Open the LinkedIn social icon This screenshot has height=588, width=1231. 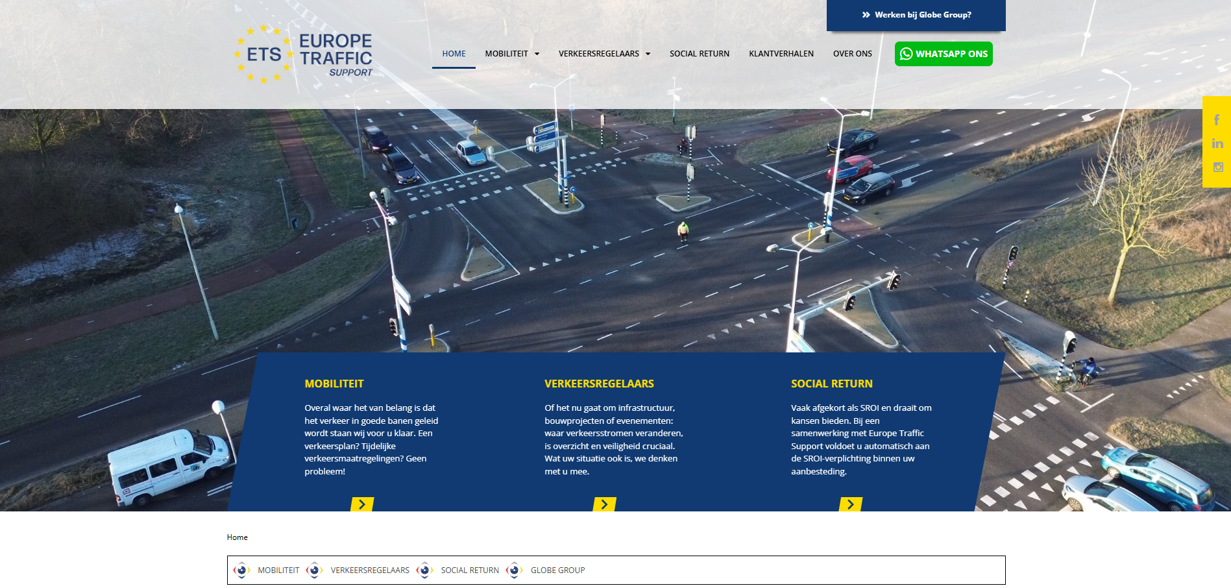[x=1217, y=143]
